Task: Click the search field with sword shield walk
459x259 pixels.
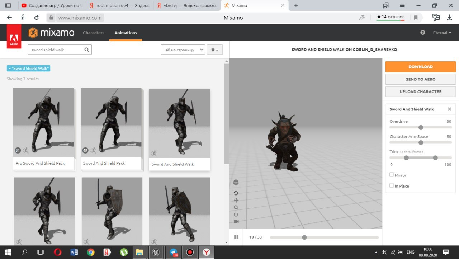Action: (60, 50)
